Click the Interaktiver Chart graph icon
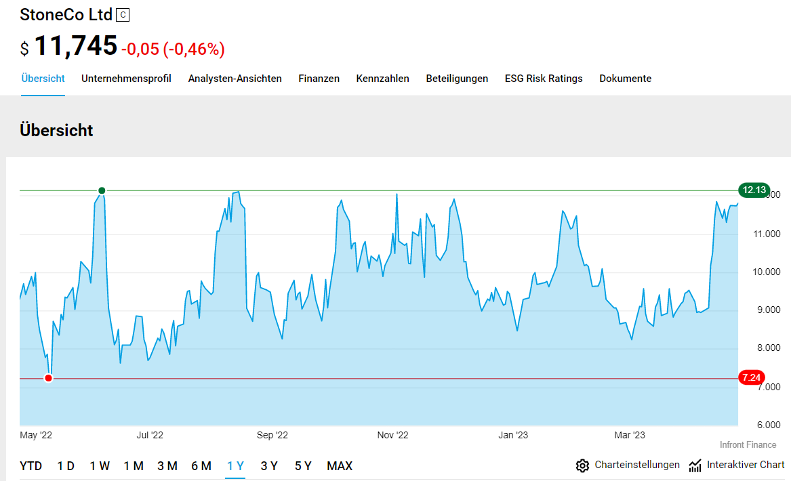The image size is (791, 481). (695, 465)
